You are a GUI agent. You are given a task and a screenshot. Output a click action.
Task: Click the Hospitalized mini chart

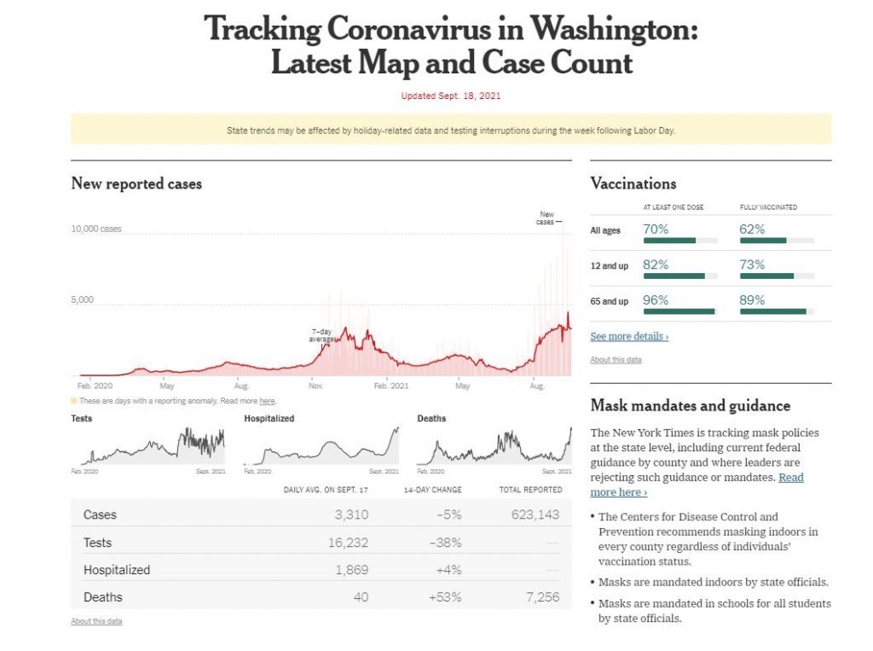point(321,445)
